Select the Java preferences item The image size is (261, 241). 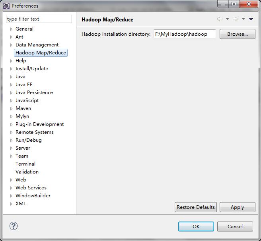click(20, 77)
